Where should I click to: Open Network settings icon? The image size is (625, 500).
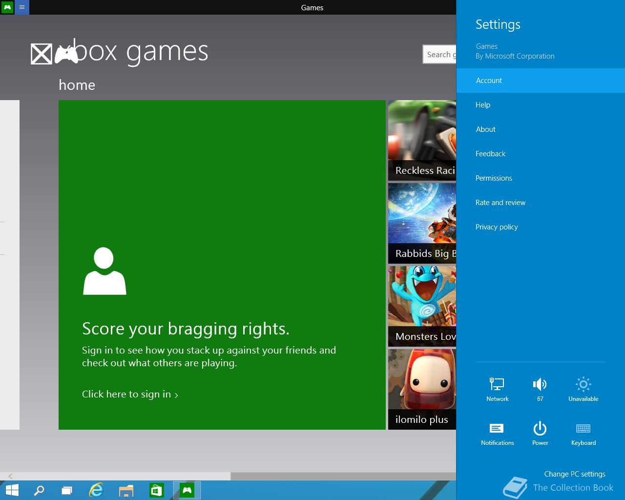pyautogui.click(x=497, y=389)
